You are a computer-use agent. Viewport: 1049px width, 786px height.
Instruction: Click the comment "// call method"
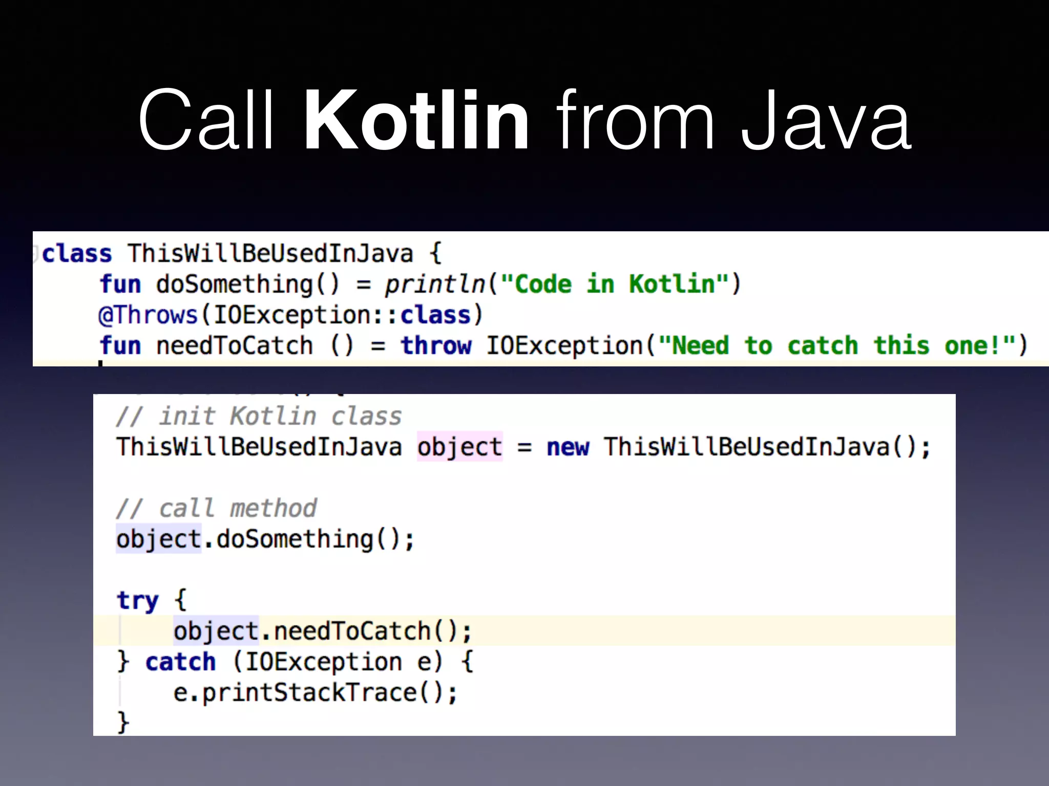216,508
